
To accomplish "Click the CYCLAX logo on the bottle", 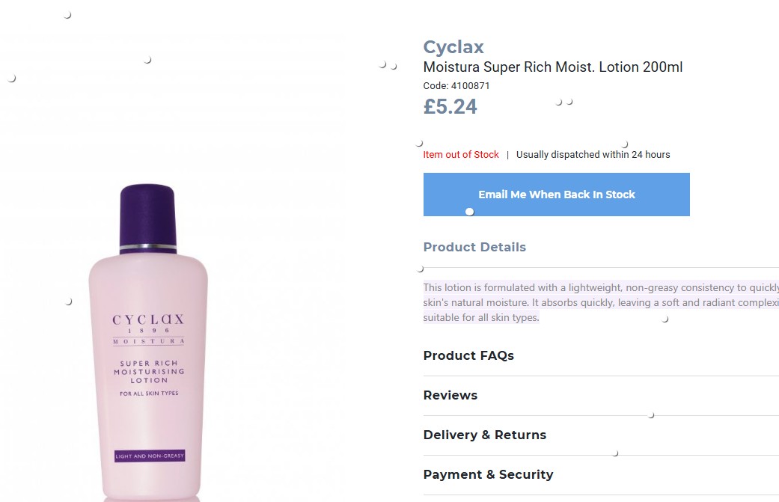I will pyautogui.click(x=148, y=319).
